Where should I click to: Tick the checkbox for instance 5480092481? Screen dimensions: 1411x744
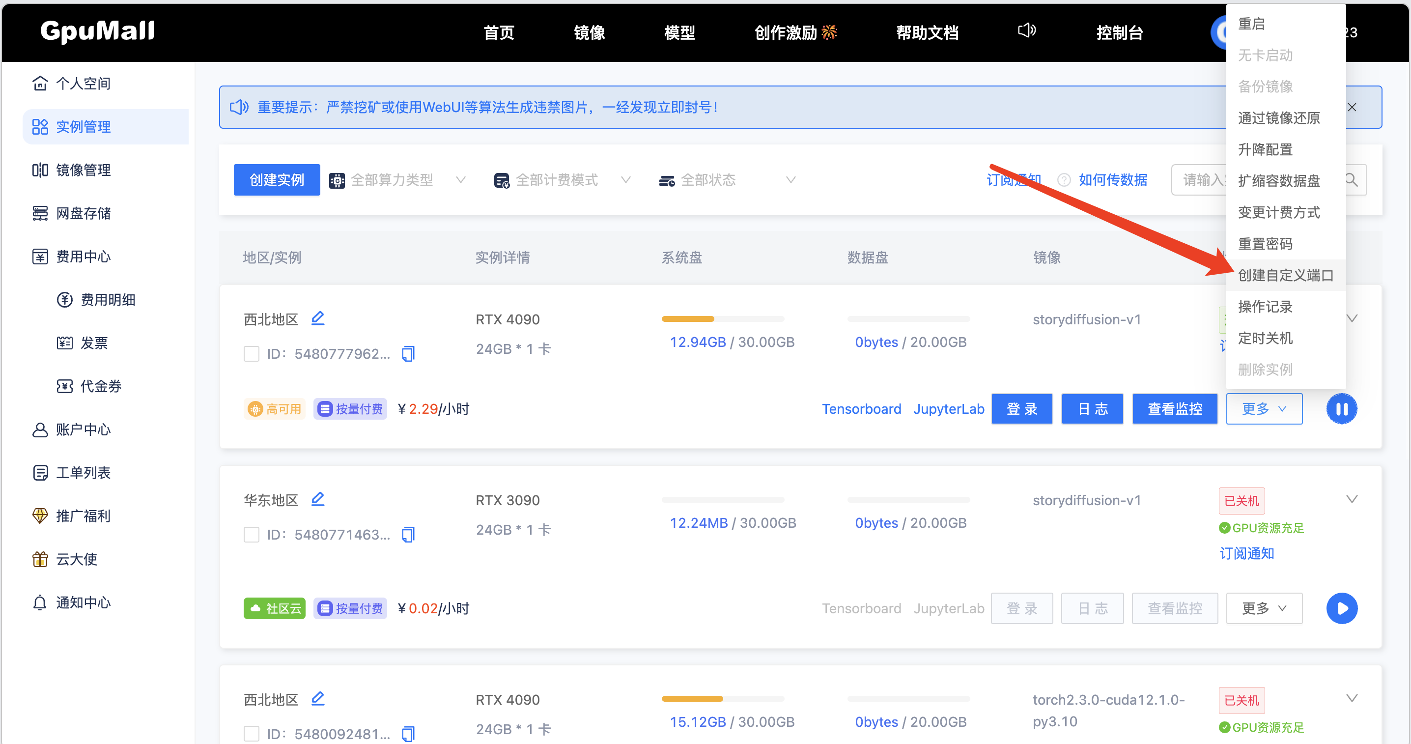tap(252, 734)
